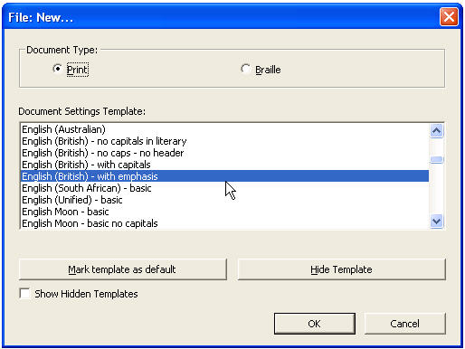This screenshot has height=349, width=465.
Task: Choose English (South African) - basic template
Action: (x=224, y=188)
